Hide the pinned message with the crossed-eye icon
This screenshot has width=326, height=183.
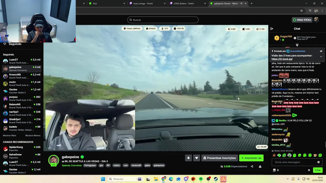point(321,51)
